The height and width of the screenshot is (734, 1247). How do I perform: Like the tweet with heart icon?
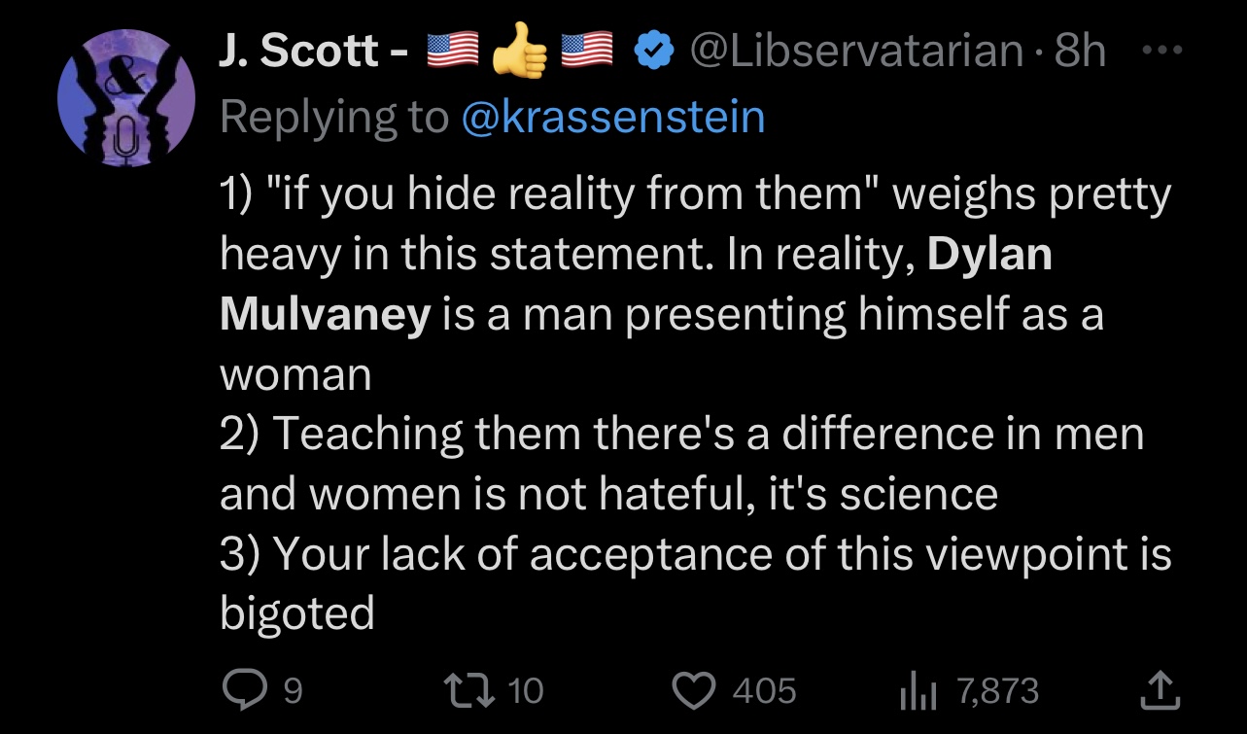(x=694, y=691)
